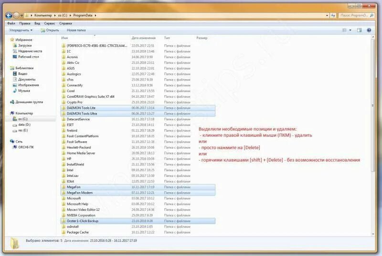Sort by Дата изменения column header
This screenshot has height=256, width=382.
(144, 38)
